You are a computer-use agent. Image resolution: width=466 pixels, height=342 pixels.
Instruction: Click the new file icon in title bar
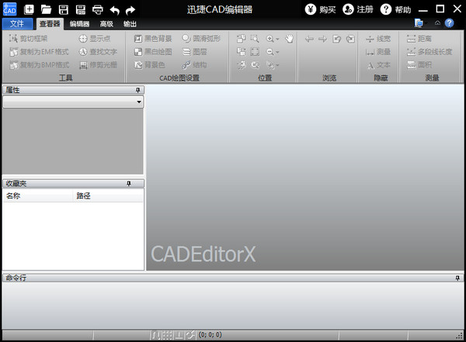(29, 9)
